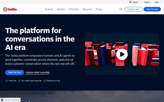The image size is (164, 102).
Task: Click the video thumbnail with red blocks
Action: (122, 54)
